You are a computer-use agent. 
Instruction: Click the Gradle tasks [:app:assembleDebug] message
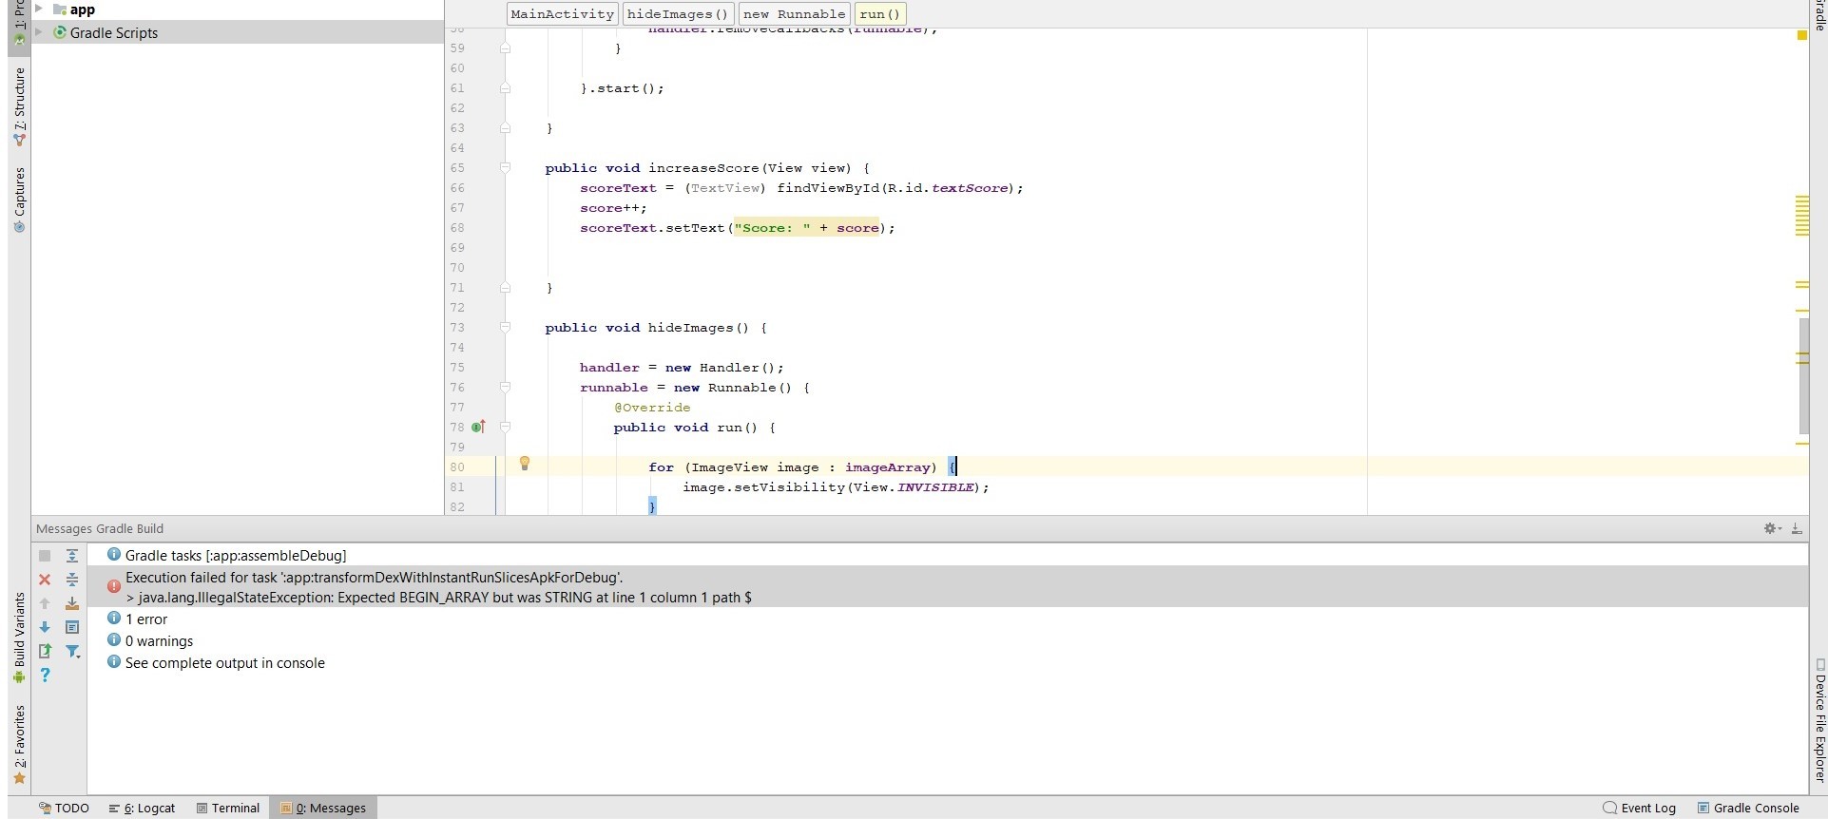(x=236, y=556)
